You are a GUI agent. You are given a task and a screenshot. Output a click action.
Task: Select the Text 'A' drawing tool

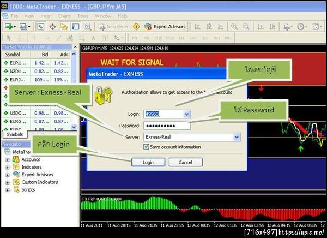(x=93, y=38)
